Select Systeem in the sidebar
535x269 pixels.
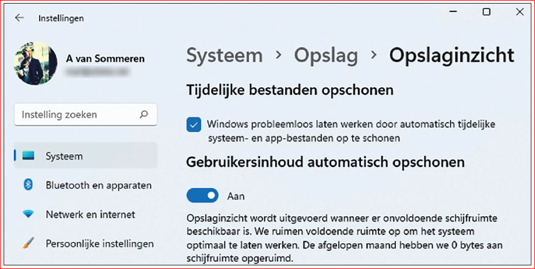(x=85, y=156)
